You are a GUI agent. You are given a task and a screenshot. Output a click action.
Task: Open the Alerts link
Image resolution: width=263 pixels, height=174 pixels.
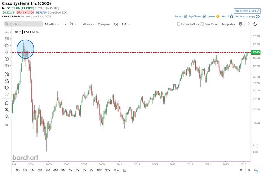coord(214,16)
